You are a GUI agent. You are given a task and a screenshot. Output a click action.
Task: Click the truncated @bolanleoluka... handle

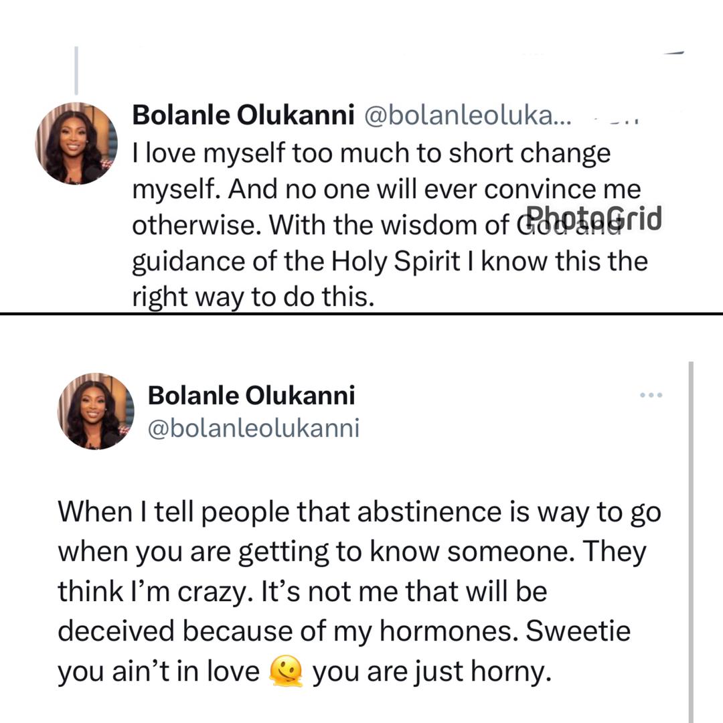(x=467, y=116)
